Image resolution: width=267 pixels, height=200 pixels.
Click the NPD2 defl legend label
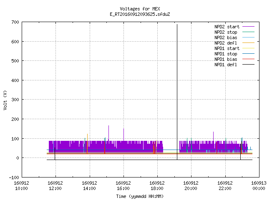click(226, 43)
